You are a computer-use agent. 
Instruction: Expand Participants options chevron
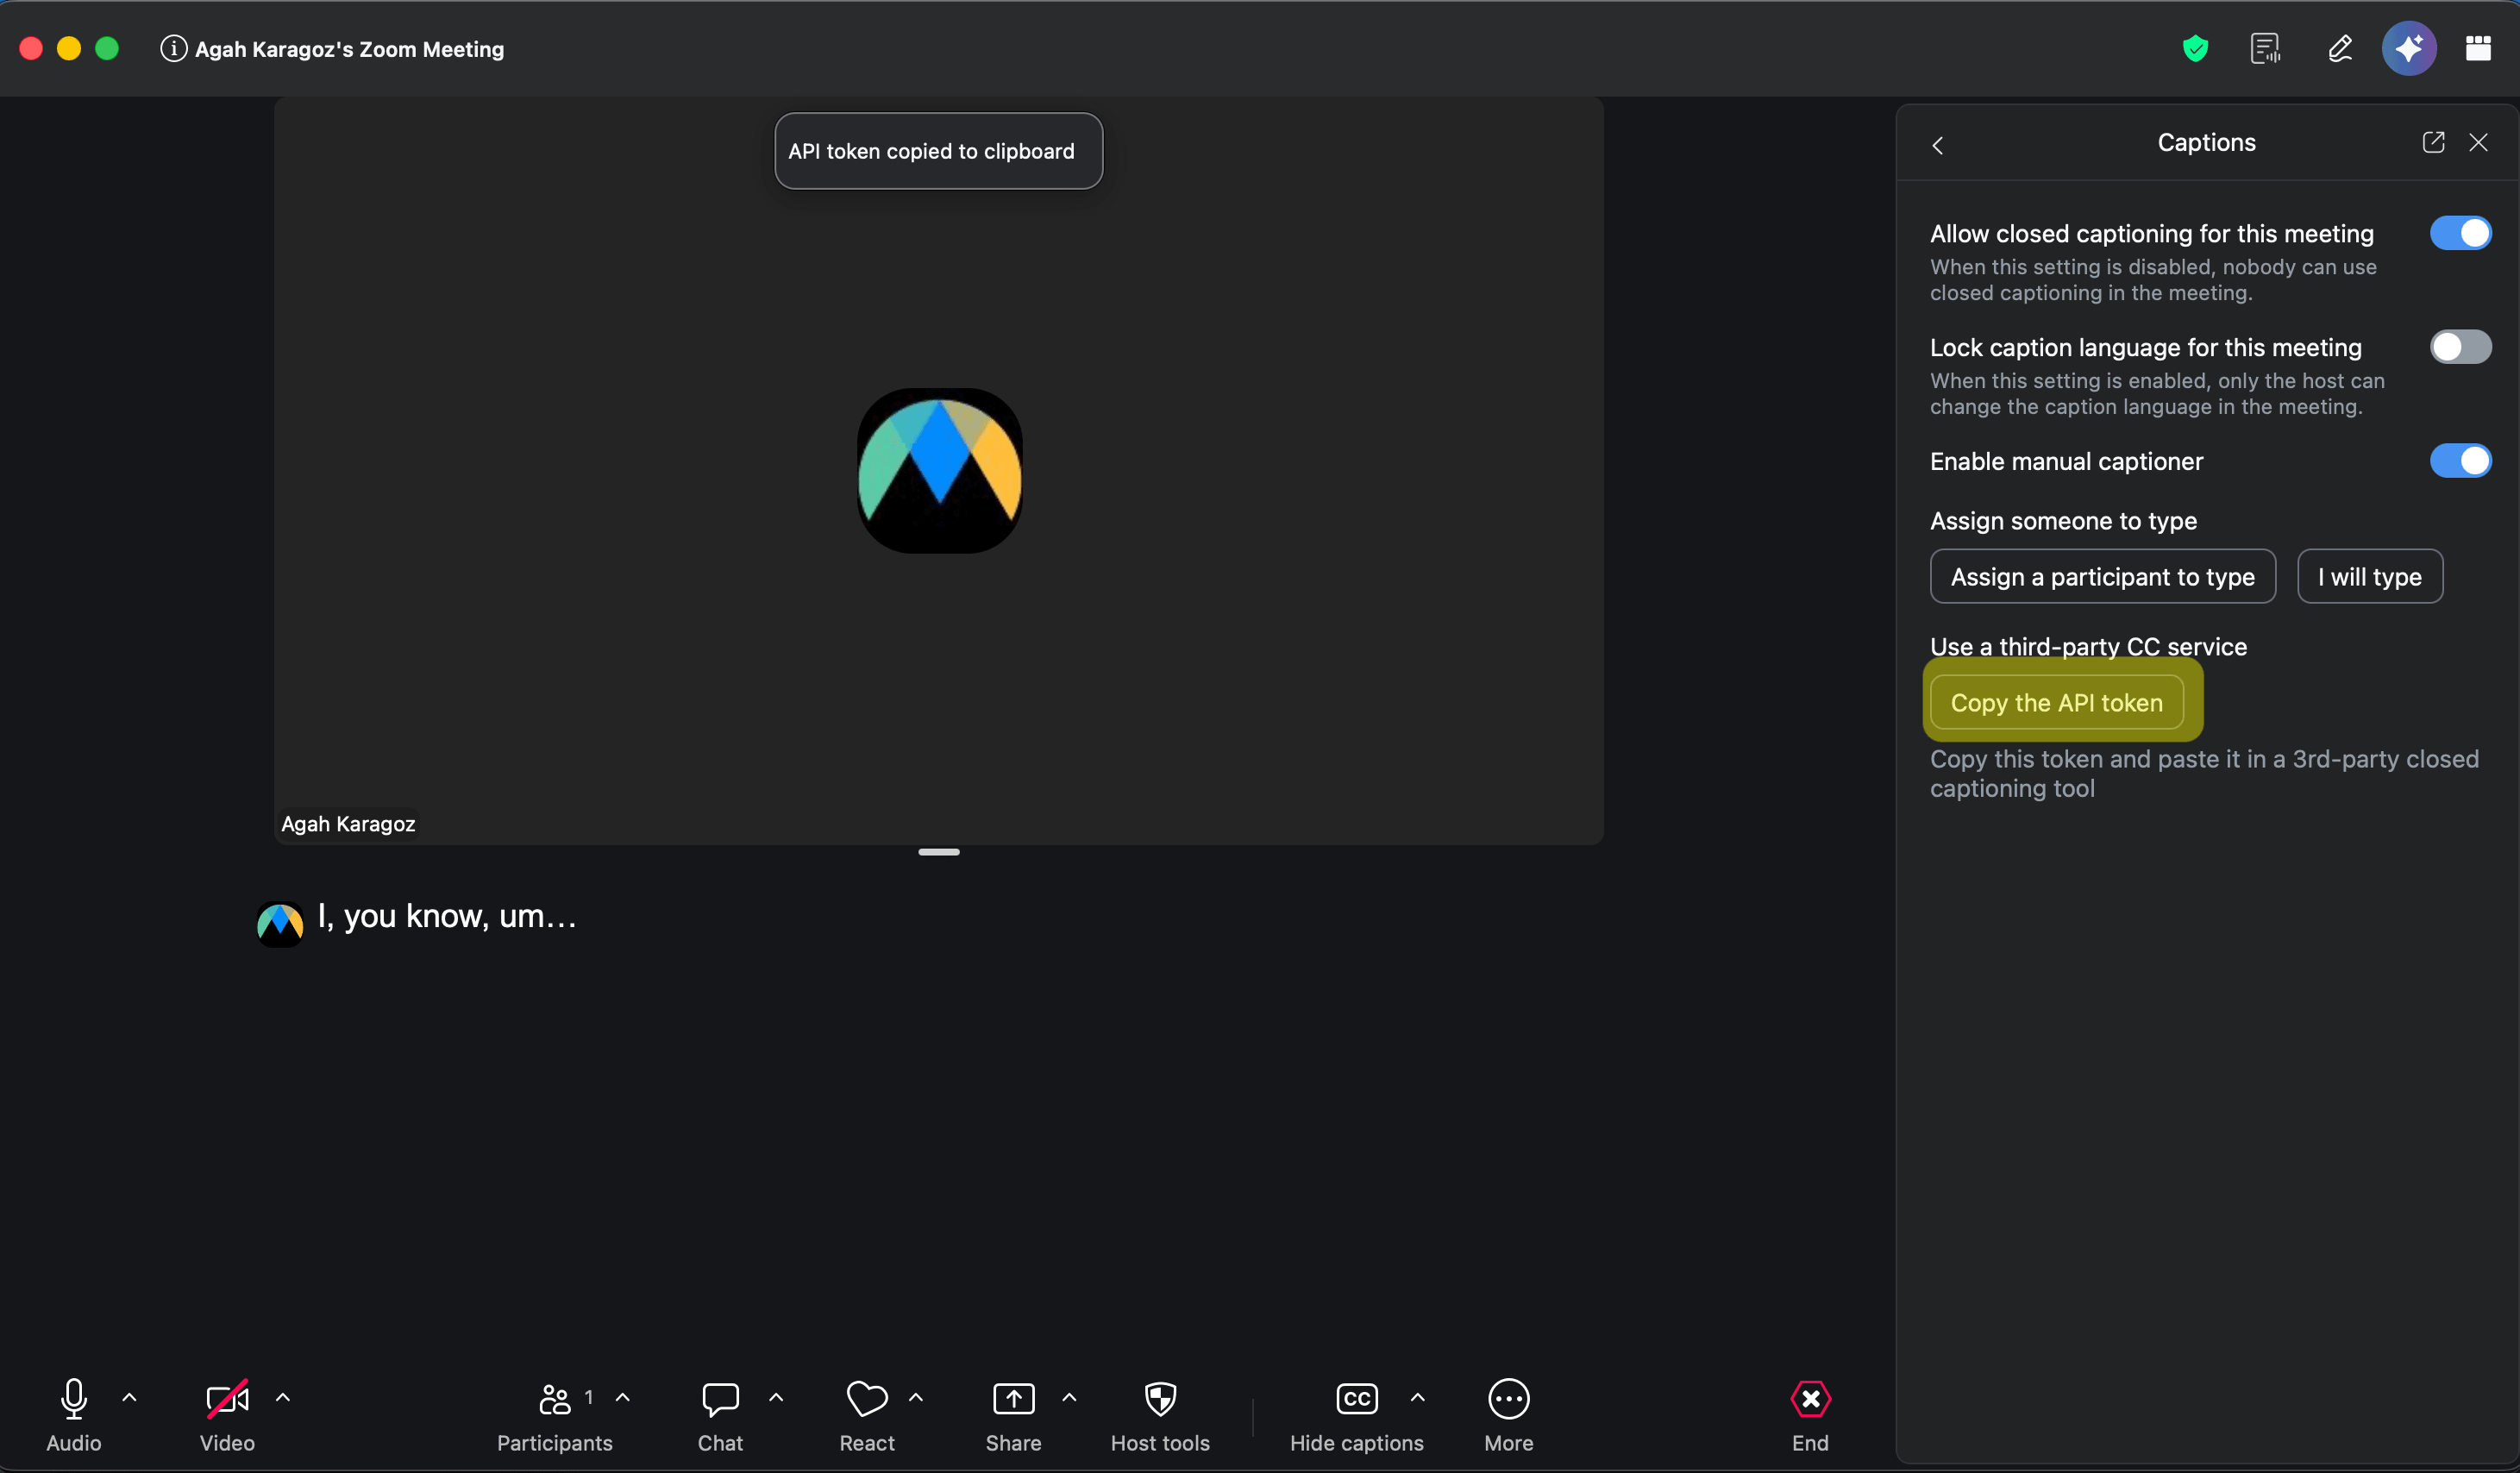coord(623,1397)
